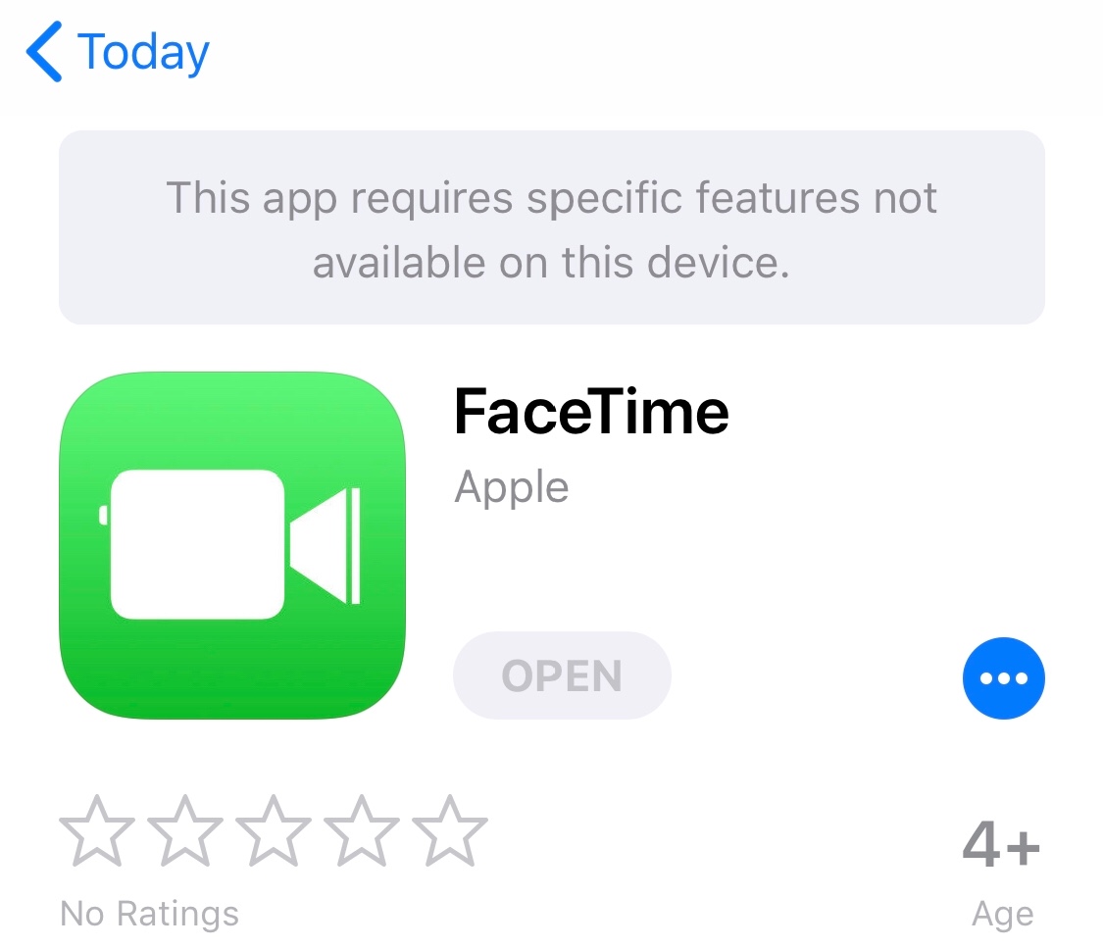
Task: Tap the 'available on this device' message line
Action: pos(551,262)
